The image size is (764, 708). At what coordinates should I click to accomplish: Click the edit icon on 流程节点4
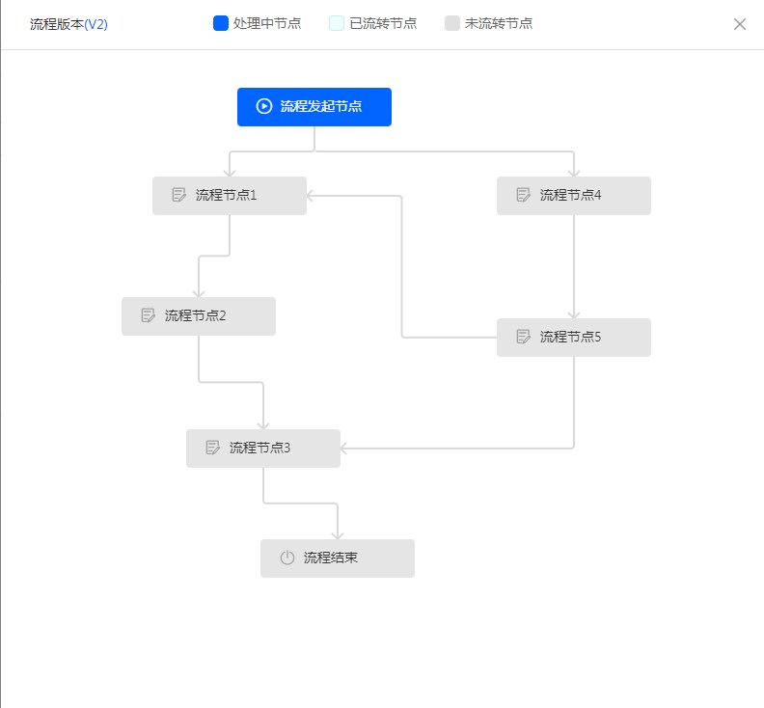click(523, 195)
